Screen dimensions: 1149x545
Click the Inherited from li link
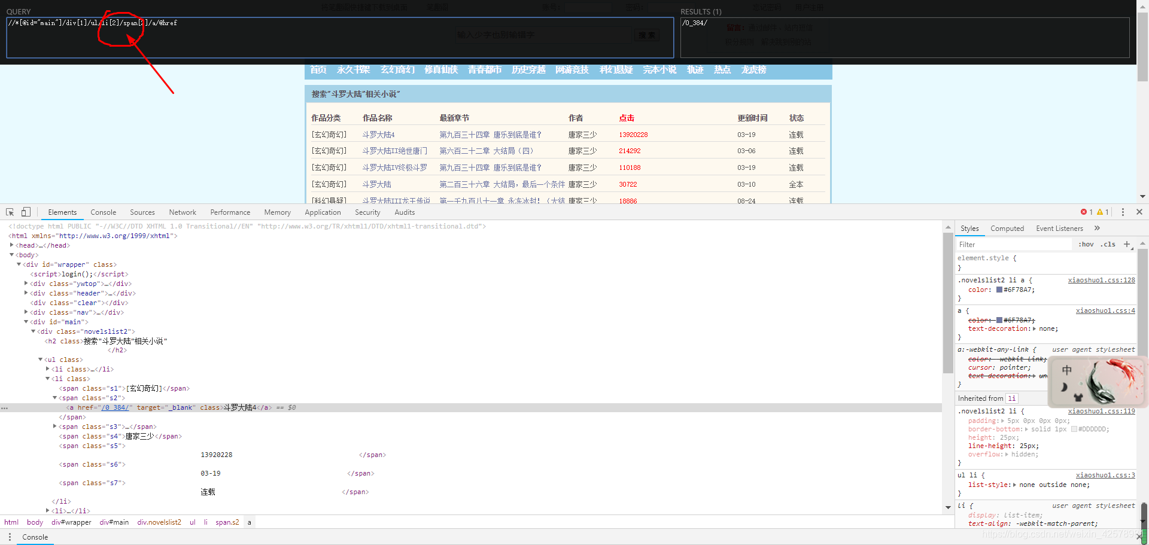point(1011,398)
